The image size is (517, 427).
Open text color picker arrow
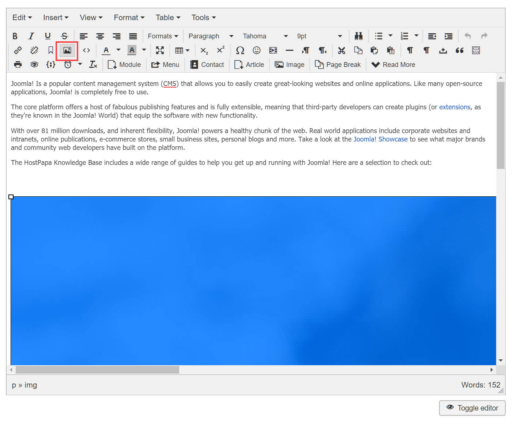(118, 50)
